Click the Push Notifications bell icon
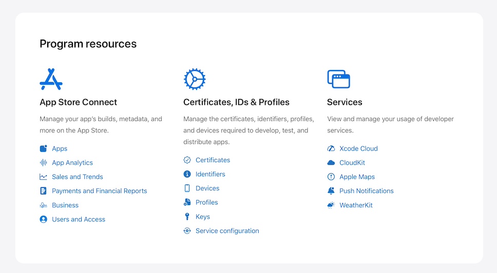Screen dimensions: 497x273 (x=331, y=191)
